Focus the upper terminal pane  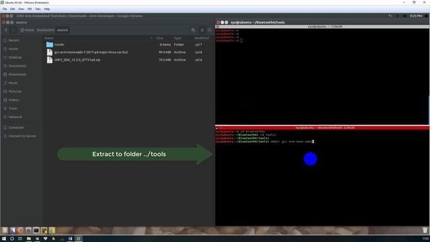pos(322,76)
